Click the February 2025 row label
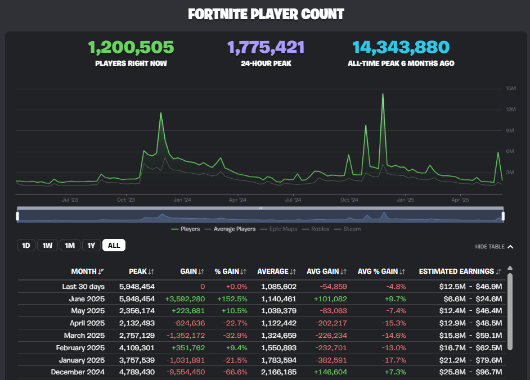Viewport: 530px width, 380px height. click(x=80, y=348)
